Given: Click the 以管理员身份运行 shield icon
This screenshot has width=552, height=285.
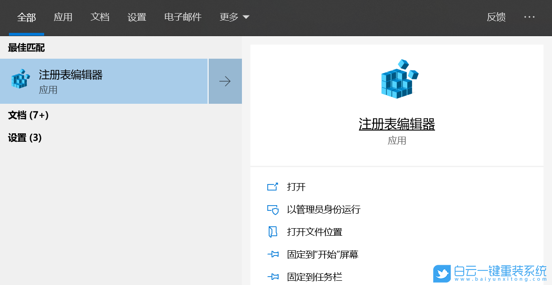Looking at the screenshot, I should point(273,209).
